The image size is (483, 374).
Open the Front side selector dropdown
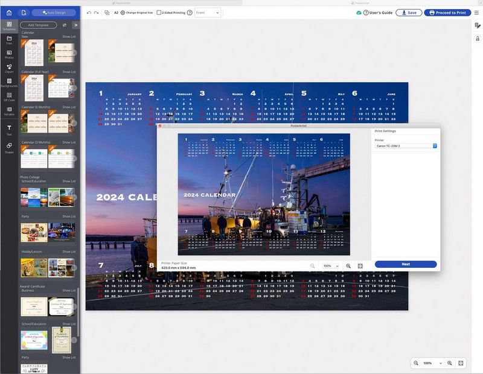[x=208, y=13]
